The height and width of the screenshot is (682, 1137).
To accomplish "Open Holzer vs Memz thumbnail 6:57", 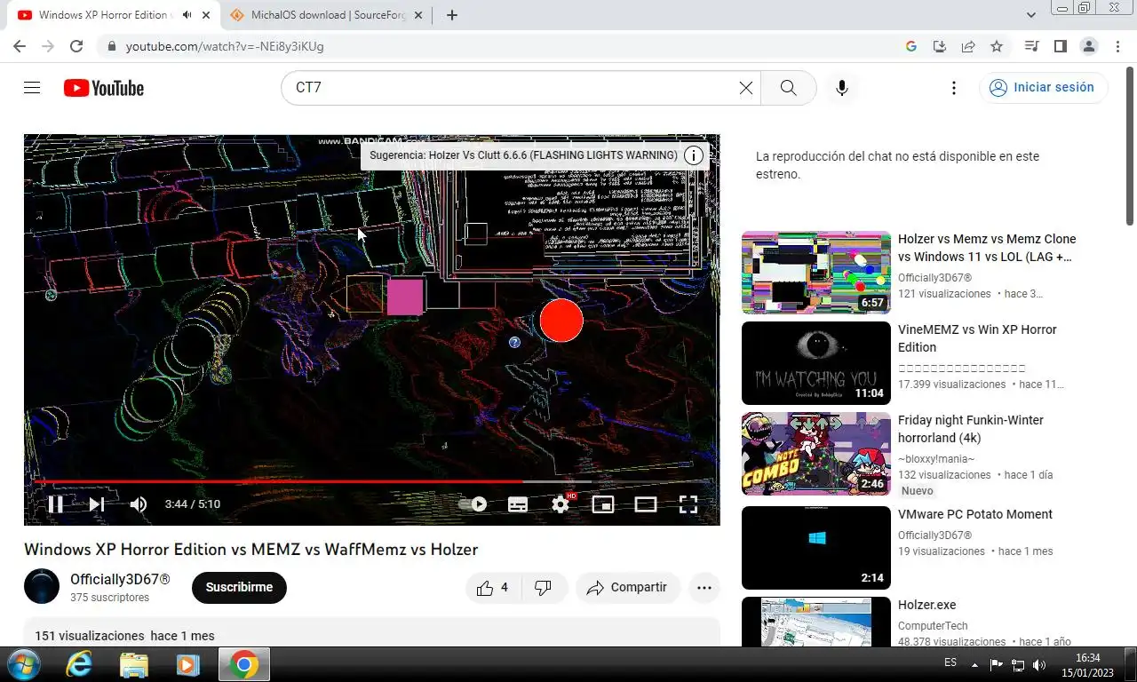I will click(816, 273).
